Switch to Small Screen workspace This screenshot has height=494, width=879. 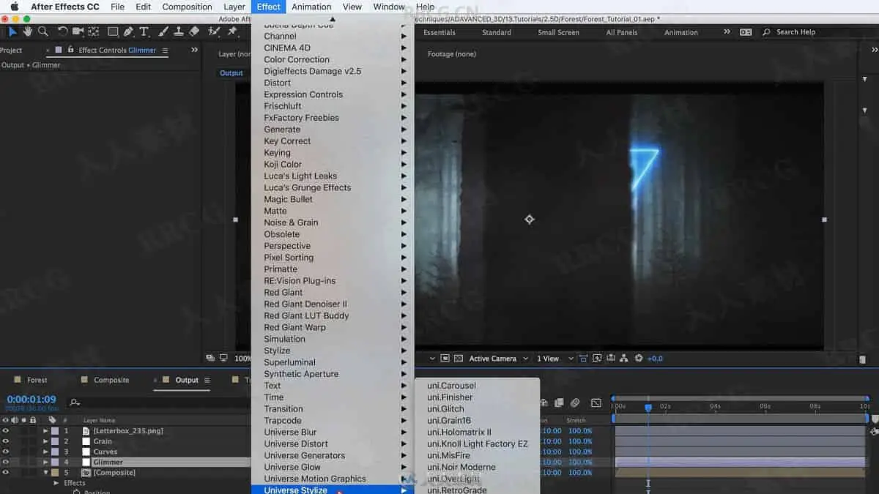click(558, 32)
